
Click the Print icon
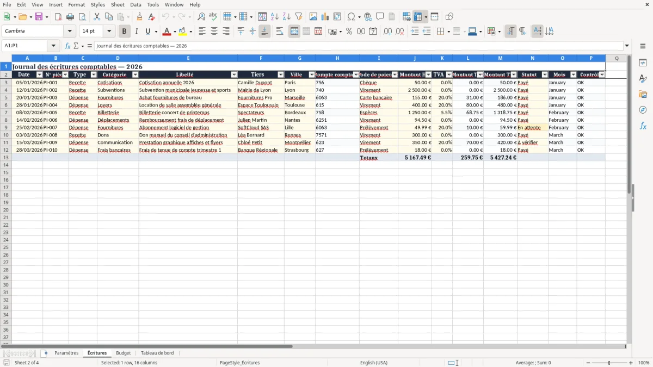[70, 17]
